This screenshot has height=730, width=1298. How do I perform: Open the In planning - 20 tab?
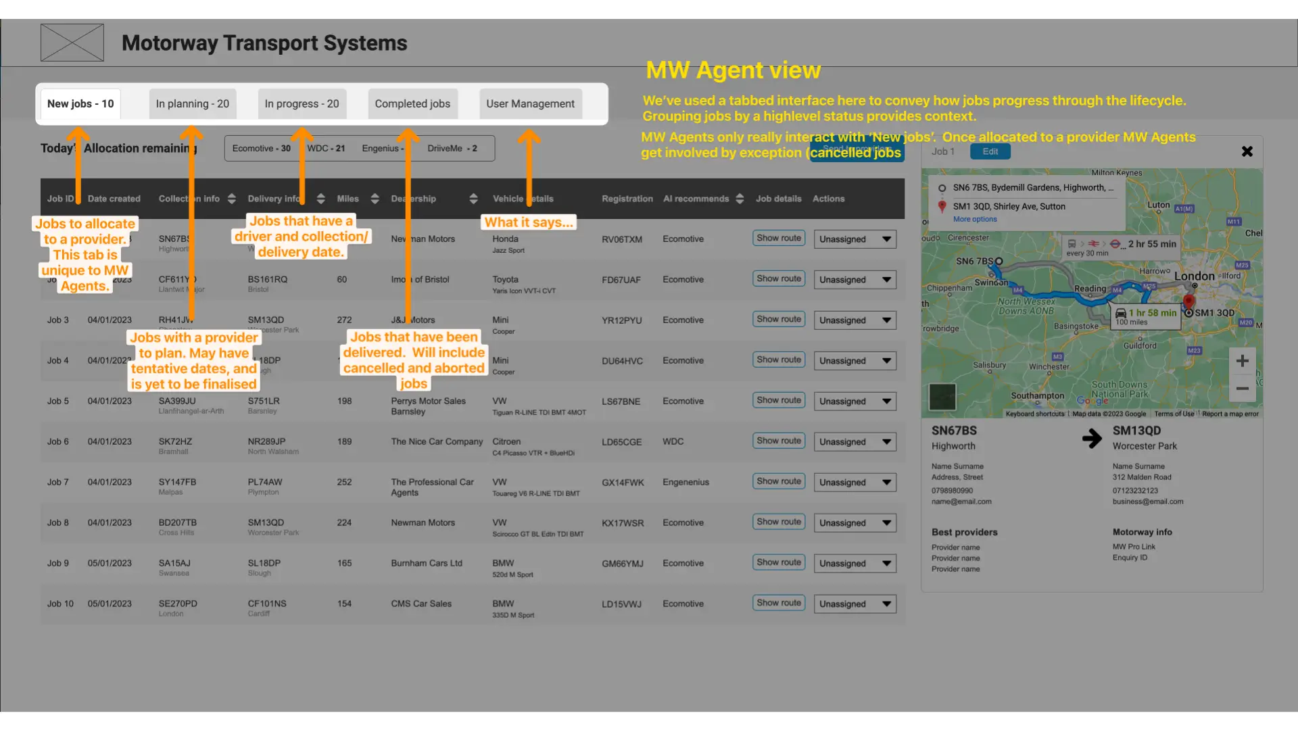[193, 104]
